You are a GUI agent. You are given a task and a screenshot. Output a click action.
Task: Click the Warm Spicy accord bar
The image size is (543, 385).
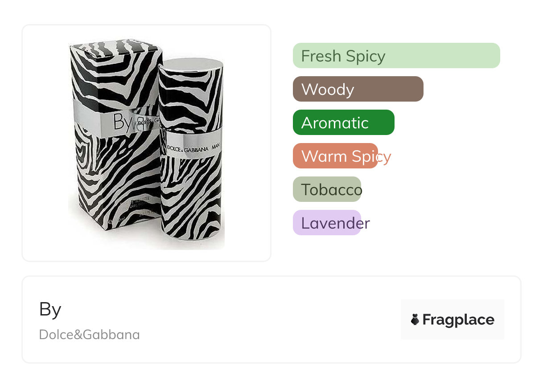click(335, 156)
